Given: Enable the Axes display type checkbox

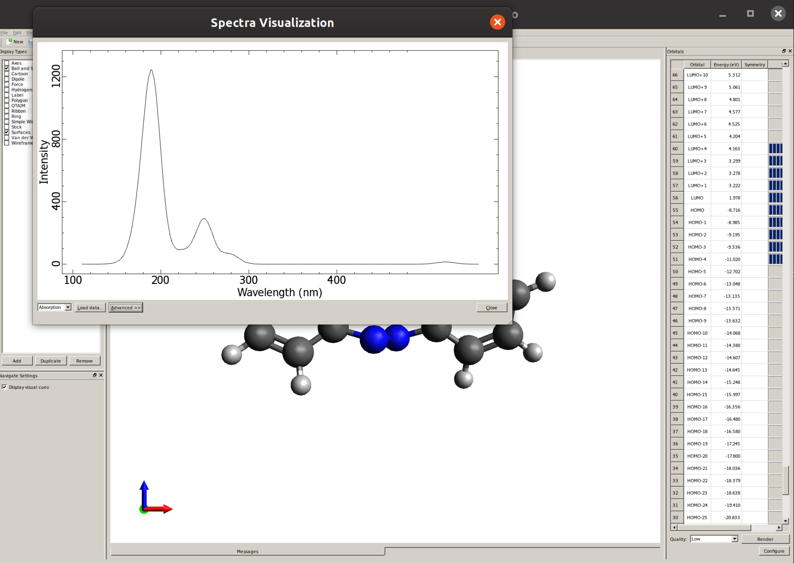Looking at the screenshot, I should pyautogui.click(x=7, y=63).
